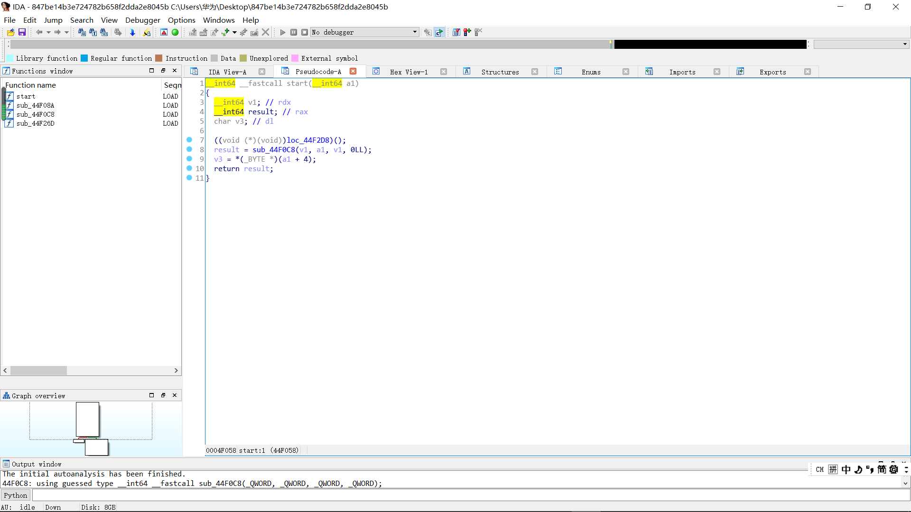Image resolution: width=911 pixels, height=512 pixels.
Task: Click the toolbar X delete icon
Action: pos(266,32)
